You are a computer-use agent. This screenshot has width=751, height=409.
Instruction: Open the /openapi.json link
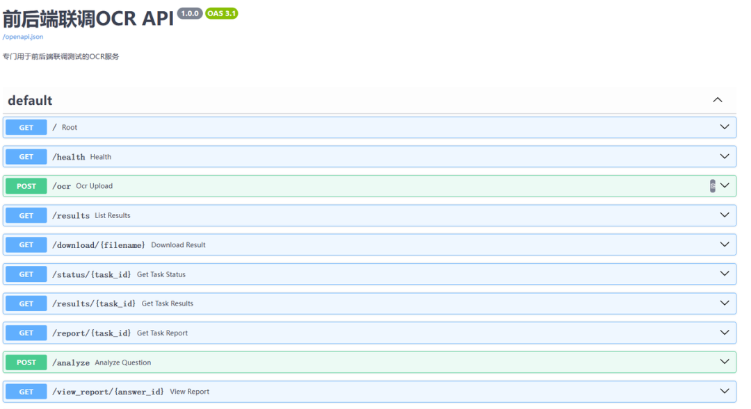tap(23, 37)
